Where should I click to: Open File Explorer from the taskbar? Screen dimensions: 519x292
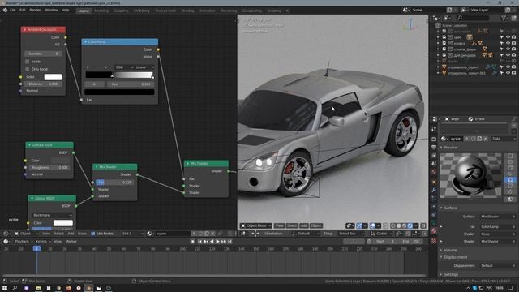coord(38,288)
